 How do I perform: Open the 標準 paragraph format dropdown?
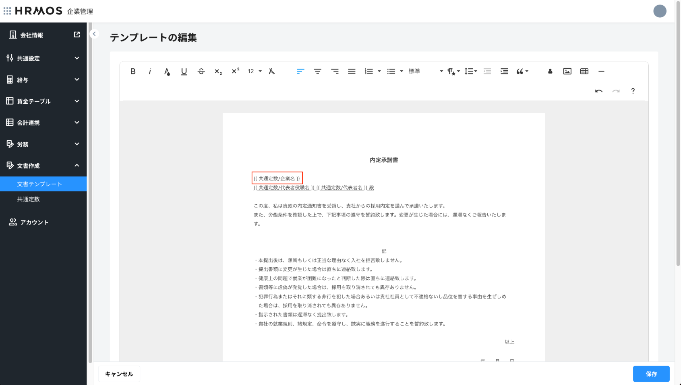[x=425, y=72]
